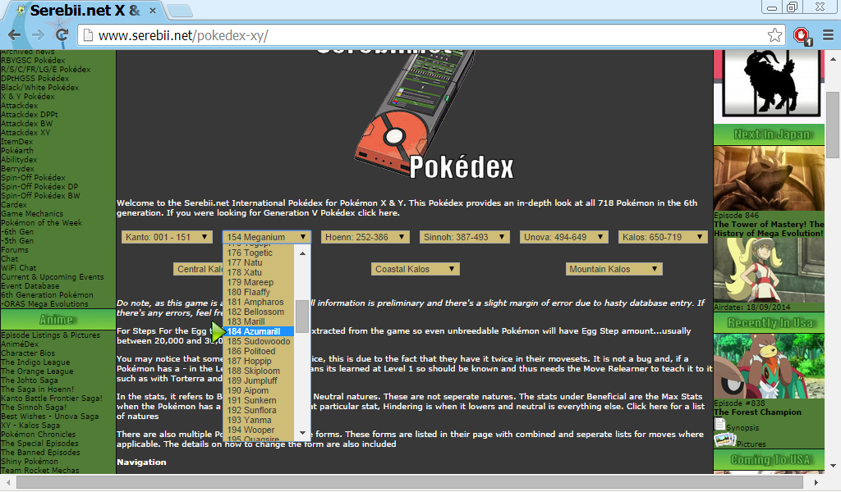
Task: Open the Sinnoh: 387-493 dropdown
Action: [x=464, y=237]
